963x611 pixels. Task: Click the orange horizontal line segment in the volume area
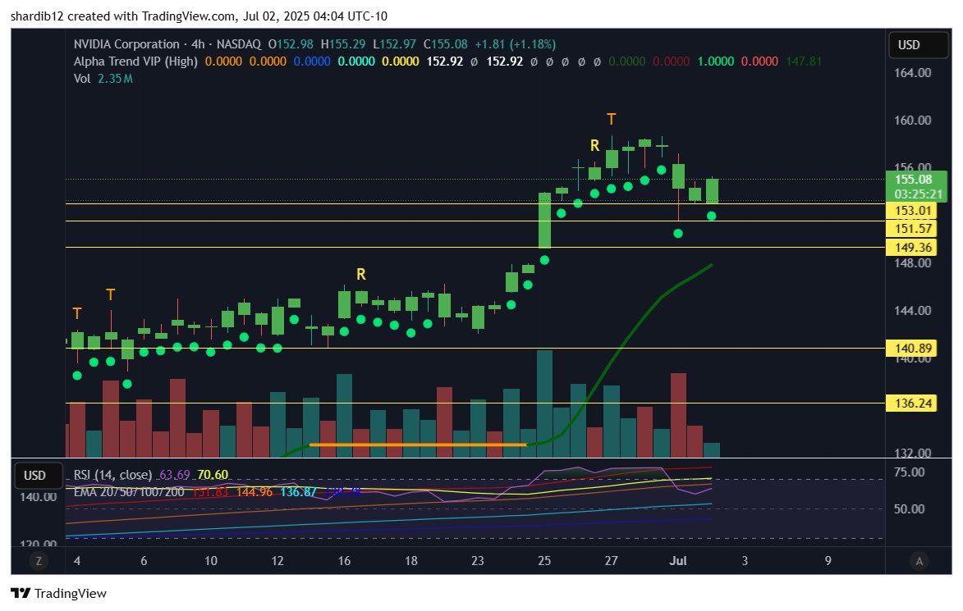pyautogui.click(x=418, y=445)
